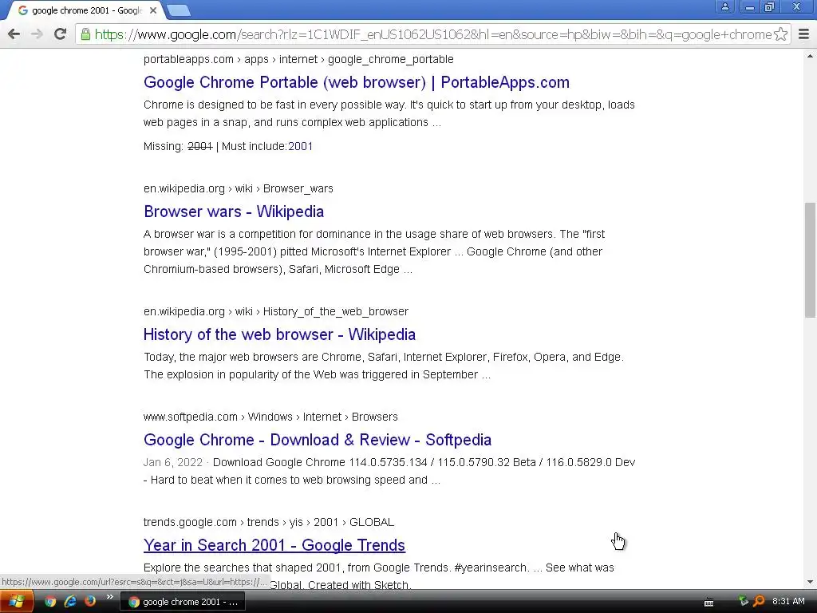The image size is (817, 613).
Task: Click the struck-through 2001 missing term
Action: (200, 147)
